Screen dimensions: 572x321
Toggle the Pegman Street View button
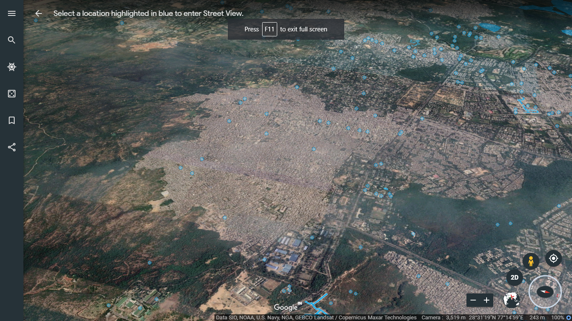click(531, 261)
